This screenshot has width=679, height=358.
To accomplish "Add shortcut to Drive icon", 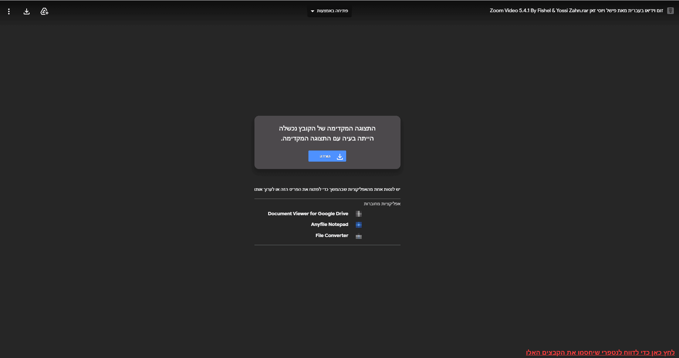I will [x=44, y=11].
